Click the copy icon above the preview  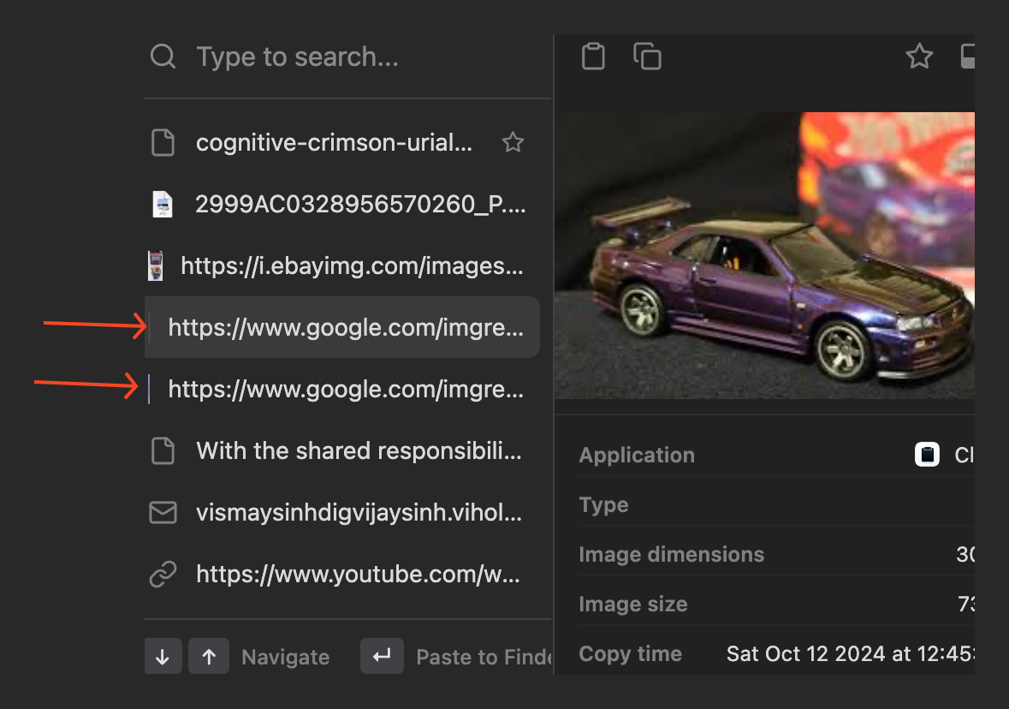click(647, 57)
